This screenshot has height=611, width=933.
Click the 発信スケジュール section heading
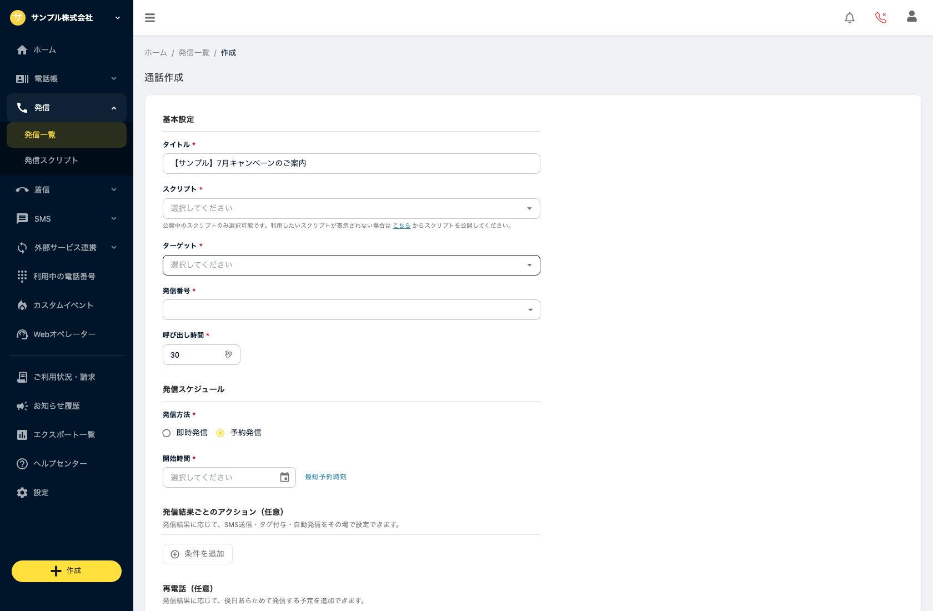coord(193,389)
